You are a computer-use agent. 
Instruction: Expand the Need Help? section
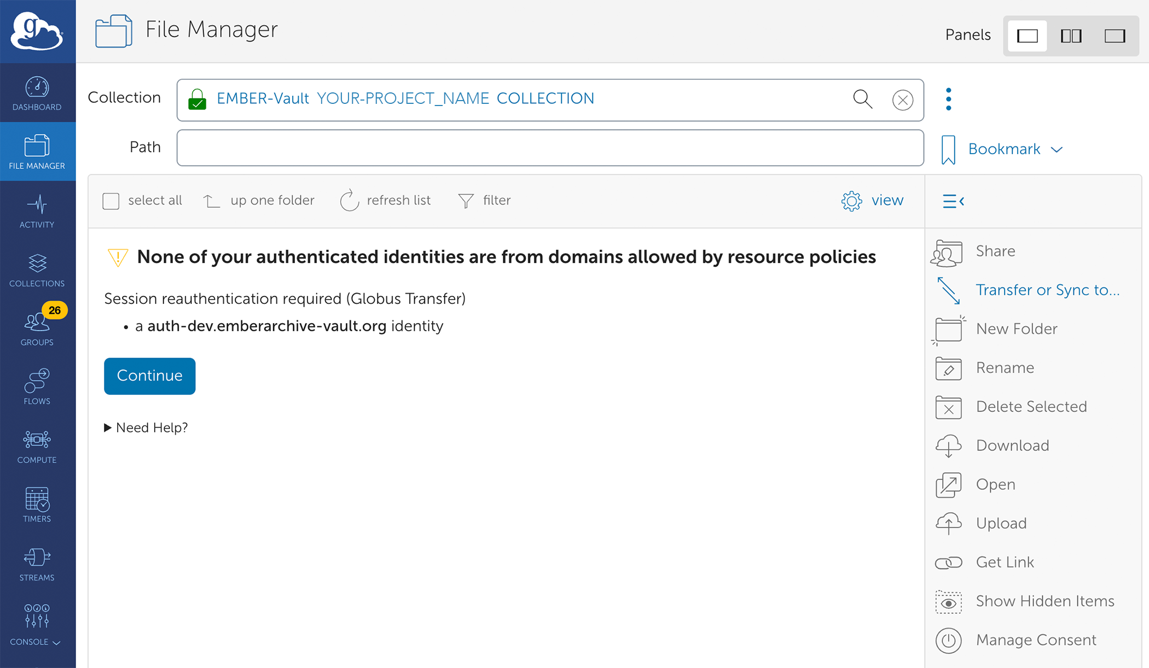(146, 427)
